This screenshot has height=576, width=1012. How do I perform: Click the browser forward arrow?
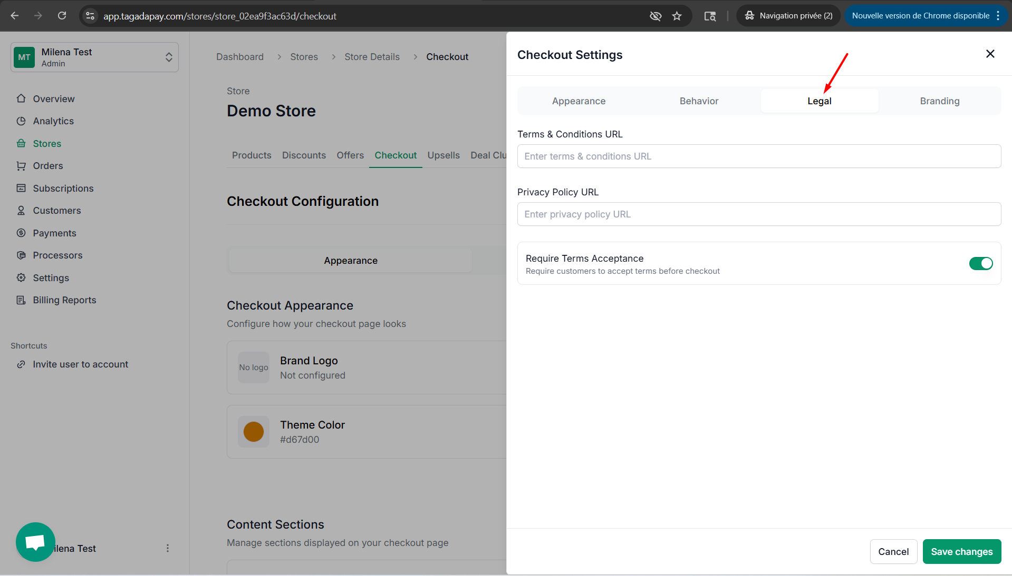pos(38,16)
